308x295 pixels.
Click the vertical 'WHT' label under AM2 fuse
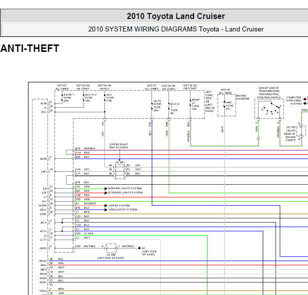click(222, 129)
